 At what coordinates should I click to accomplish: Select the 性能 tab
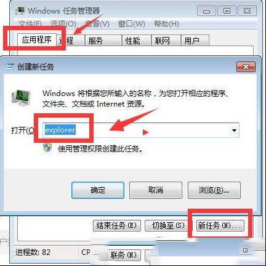[137, 41]
